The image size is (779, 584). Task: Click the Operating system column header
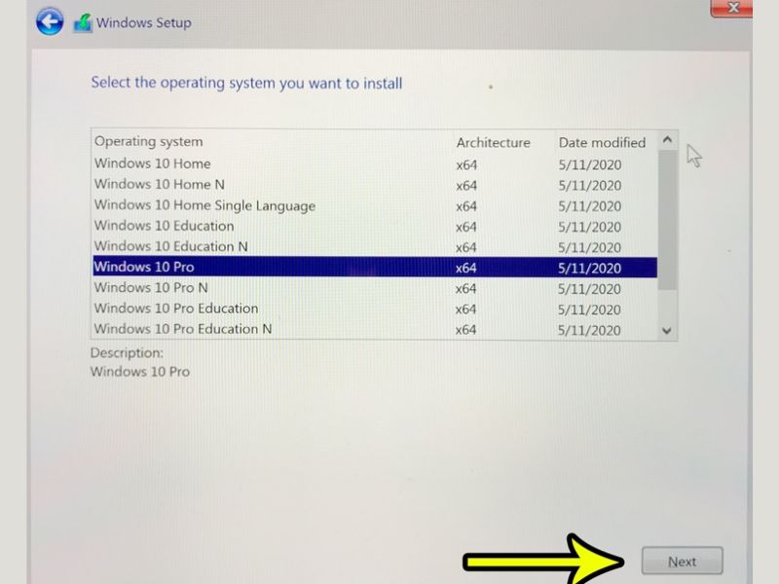(x=149, y=142)
